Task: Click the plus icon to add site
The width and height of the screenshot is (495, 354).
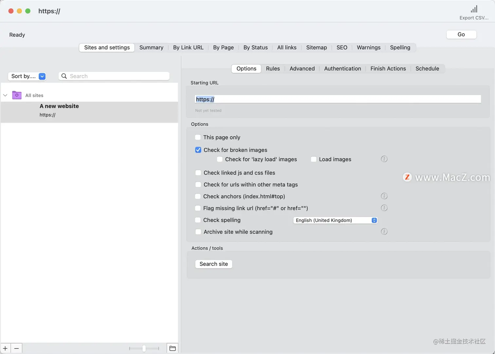Action: pos(5,348)
